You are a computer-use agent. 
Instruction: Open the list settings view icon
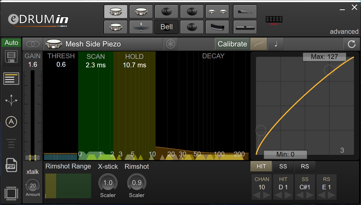pyautogui.click(x=11, y=78)
